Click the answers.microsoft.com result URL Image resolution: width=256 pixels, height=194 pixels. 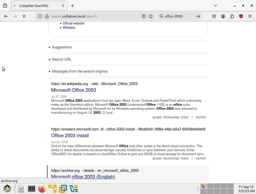point(128,129)
